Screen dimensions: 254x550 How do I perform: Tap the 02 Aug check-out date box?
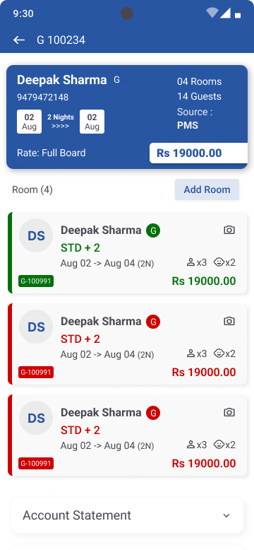(92, 122)
